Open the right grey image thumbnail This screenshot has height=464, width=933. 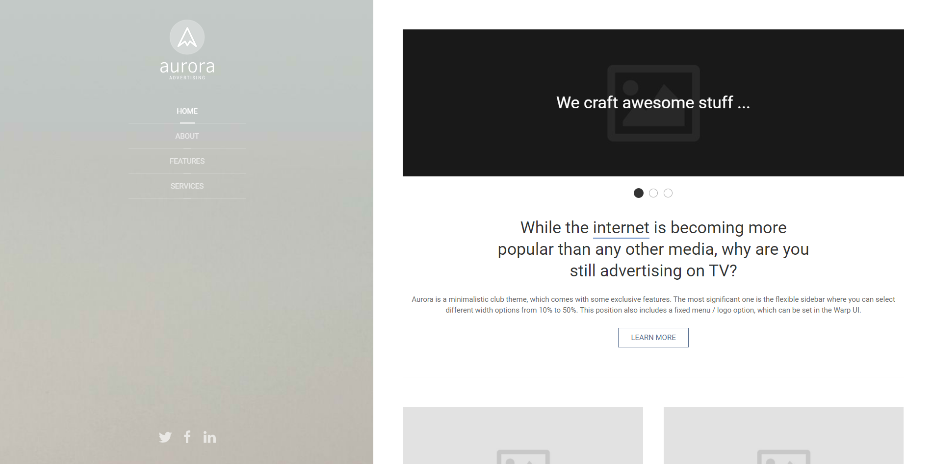(x=783, y=436)
